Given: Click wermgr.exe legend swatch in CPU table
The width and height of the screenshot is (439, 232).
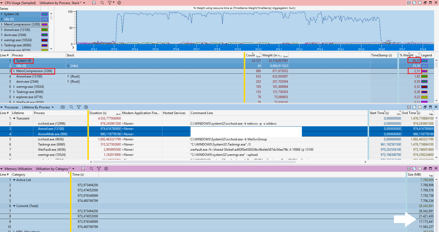Looking at the screenshot, I should point(424,87).
